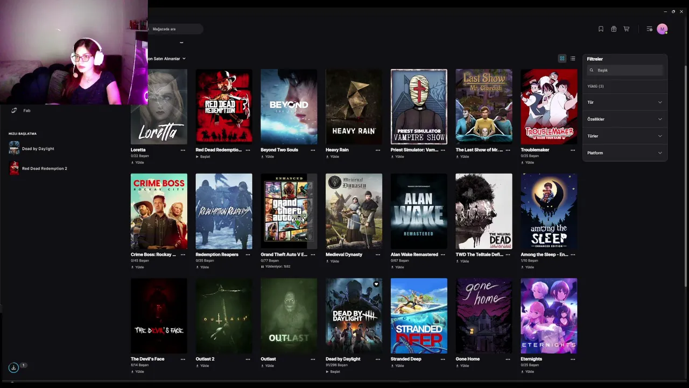The width and height of the screenshot is (689, 388).
Task: Open the gift redeem icon
Action: (614, 29)
